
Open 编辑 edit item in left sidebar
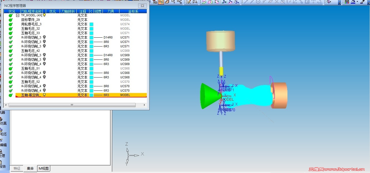click(x=3, y=143)
